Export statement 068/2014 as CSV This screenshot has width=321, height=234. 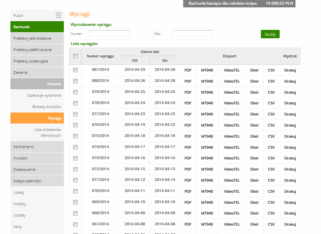[x=271, y=213]
